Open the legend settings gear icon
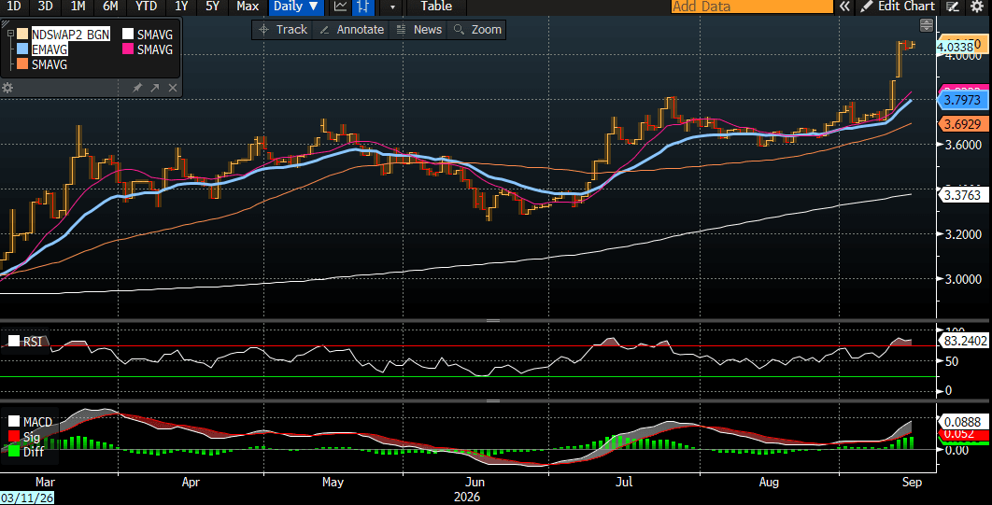The image size is (992, 505). tap(7, 88)
